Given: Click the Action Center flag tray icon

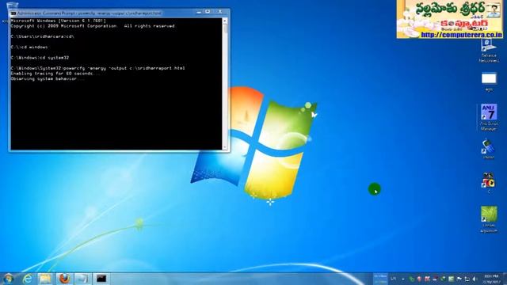Looking at the screenshot, I should coord(459,279).
